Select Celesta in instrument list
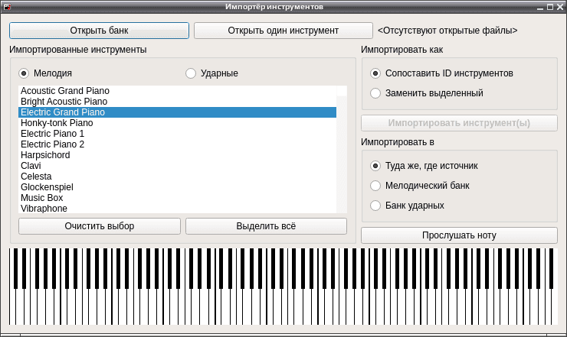Image resolution: width=567 pixels, height=337 pixels. coord(177,177)
